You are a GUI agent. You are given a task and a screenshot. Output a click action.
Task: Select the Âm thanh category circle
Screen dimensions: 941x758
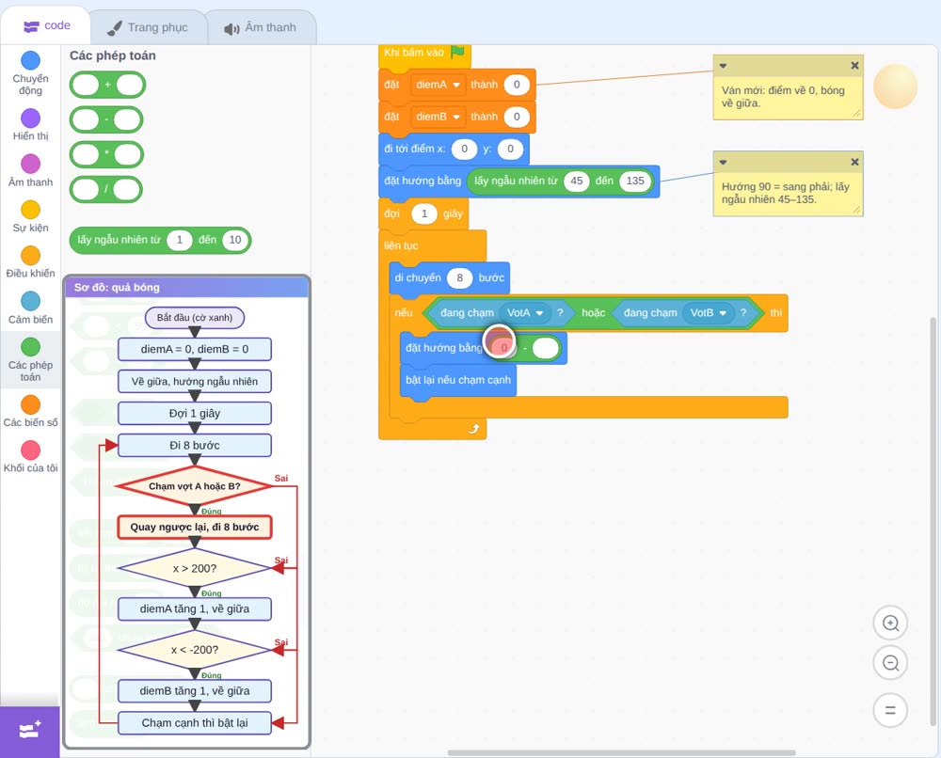30,163
